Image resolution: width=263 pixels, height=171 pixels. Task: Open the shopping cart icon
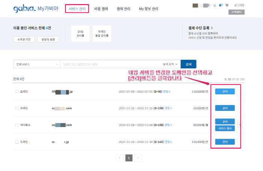click(x=227, y=5)
